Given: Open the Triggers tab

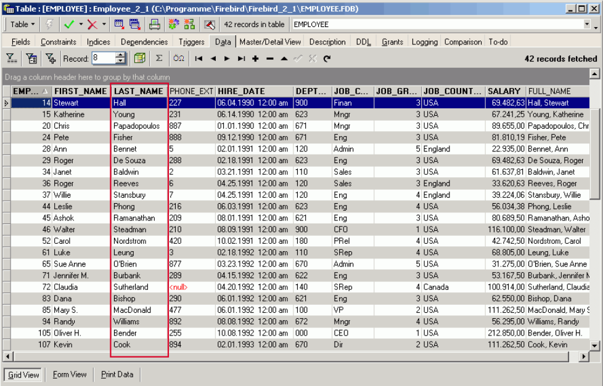Looking at the screenshot, I should pyautogui.click(x=191, y=42).
